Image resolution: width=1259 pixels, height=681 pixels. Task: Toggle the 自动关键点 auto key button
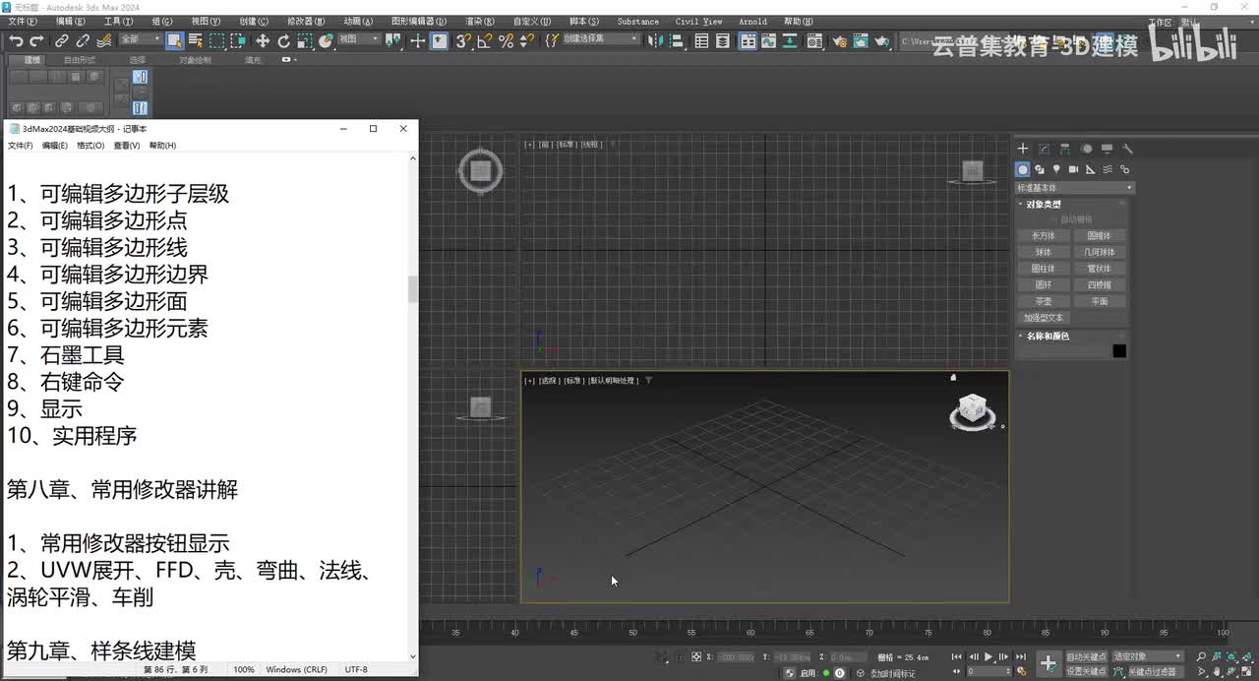[1086, 656]
